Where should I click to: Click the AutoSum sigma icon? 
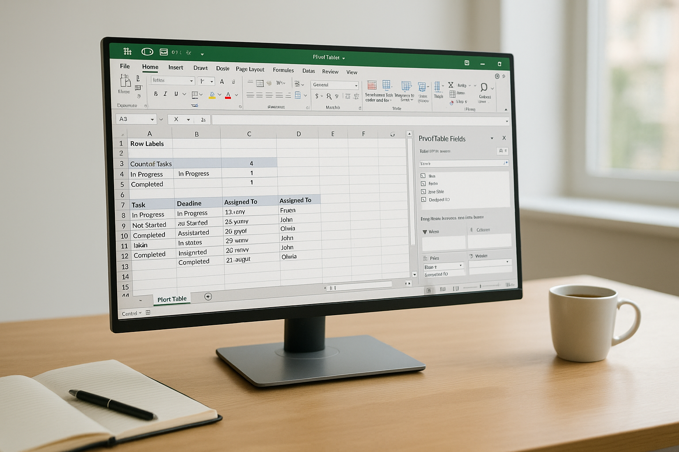(x=451, y=85)
